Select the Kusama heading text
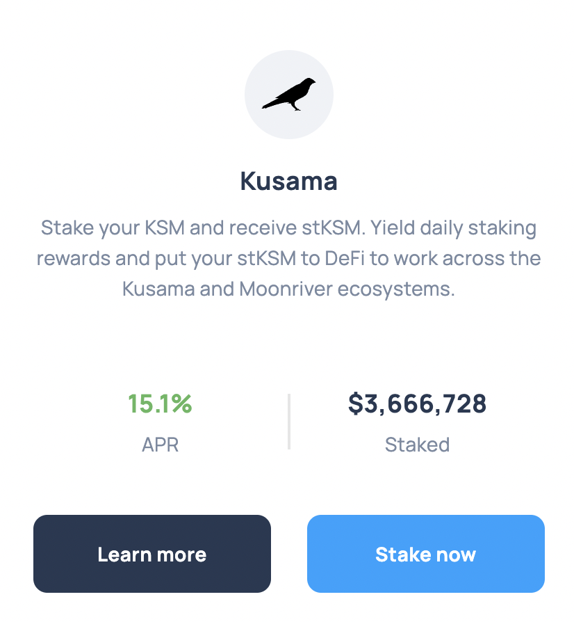Image resolution: width=574 pixels, height=622 pixels. click(x=289, y=182)
